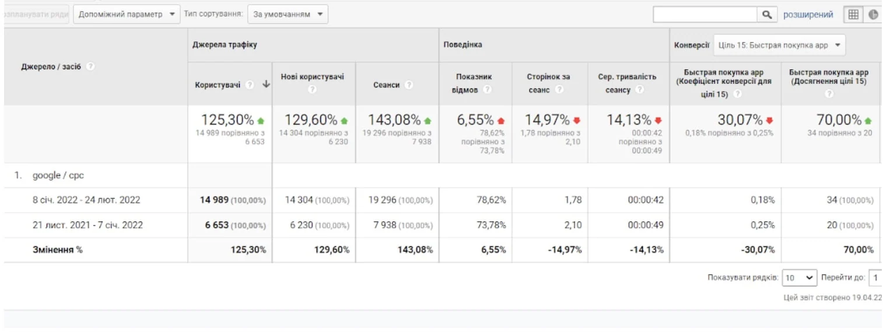Click the 21 лист. 2021 - 7 січ. 2022 row

87,225
